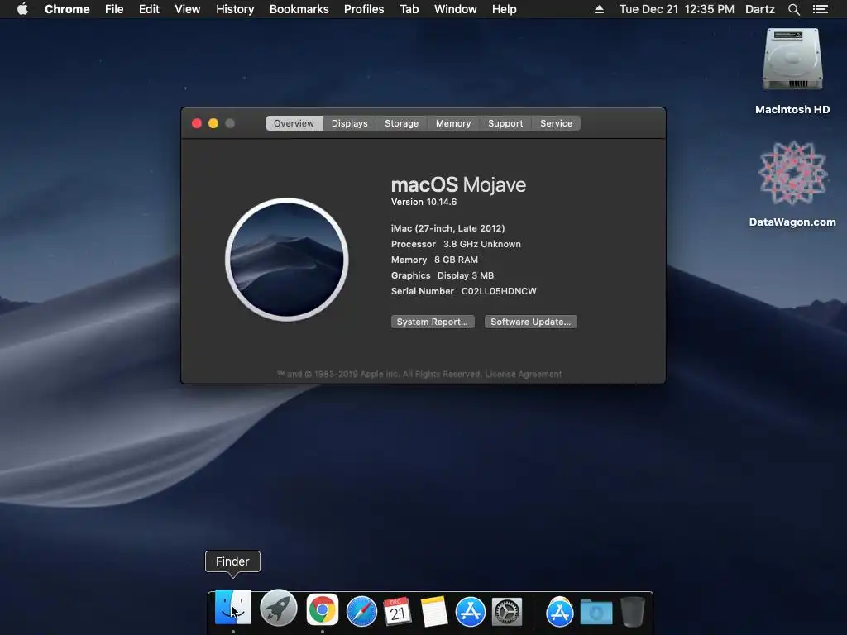The image size is (847, 635).
Task: Open the File menu
Action: point(114,9)
